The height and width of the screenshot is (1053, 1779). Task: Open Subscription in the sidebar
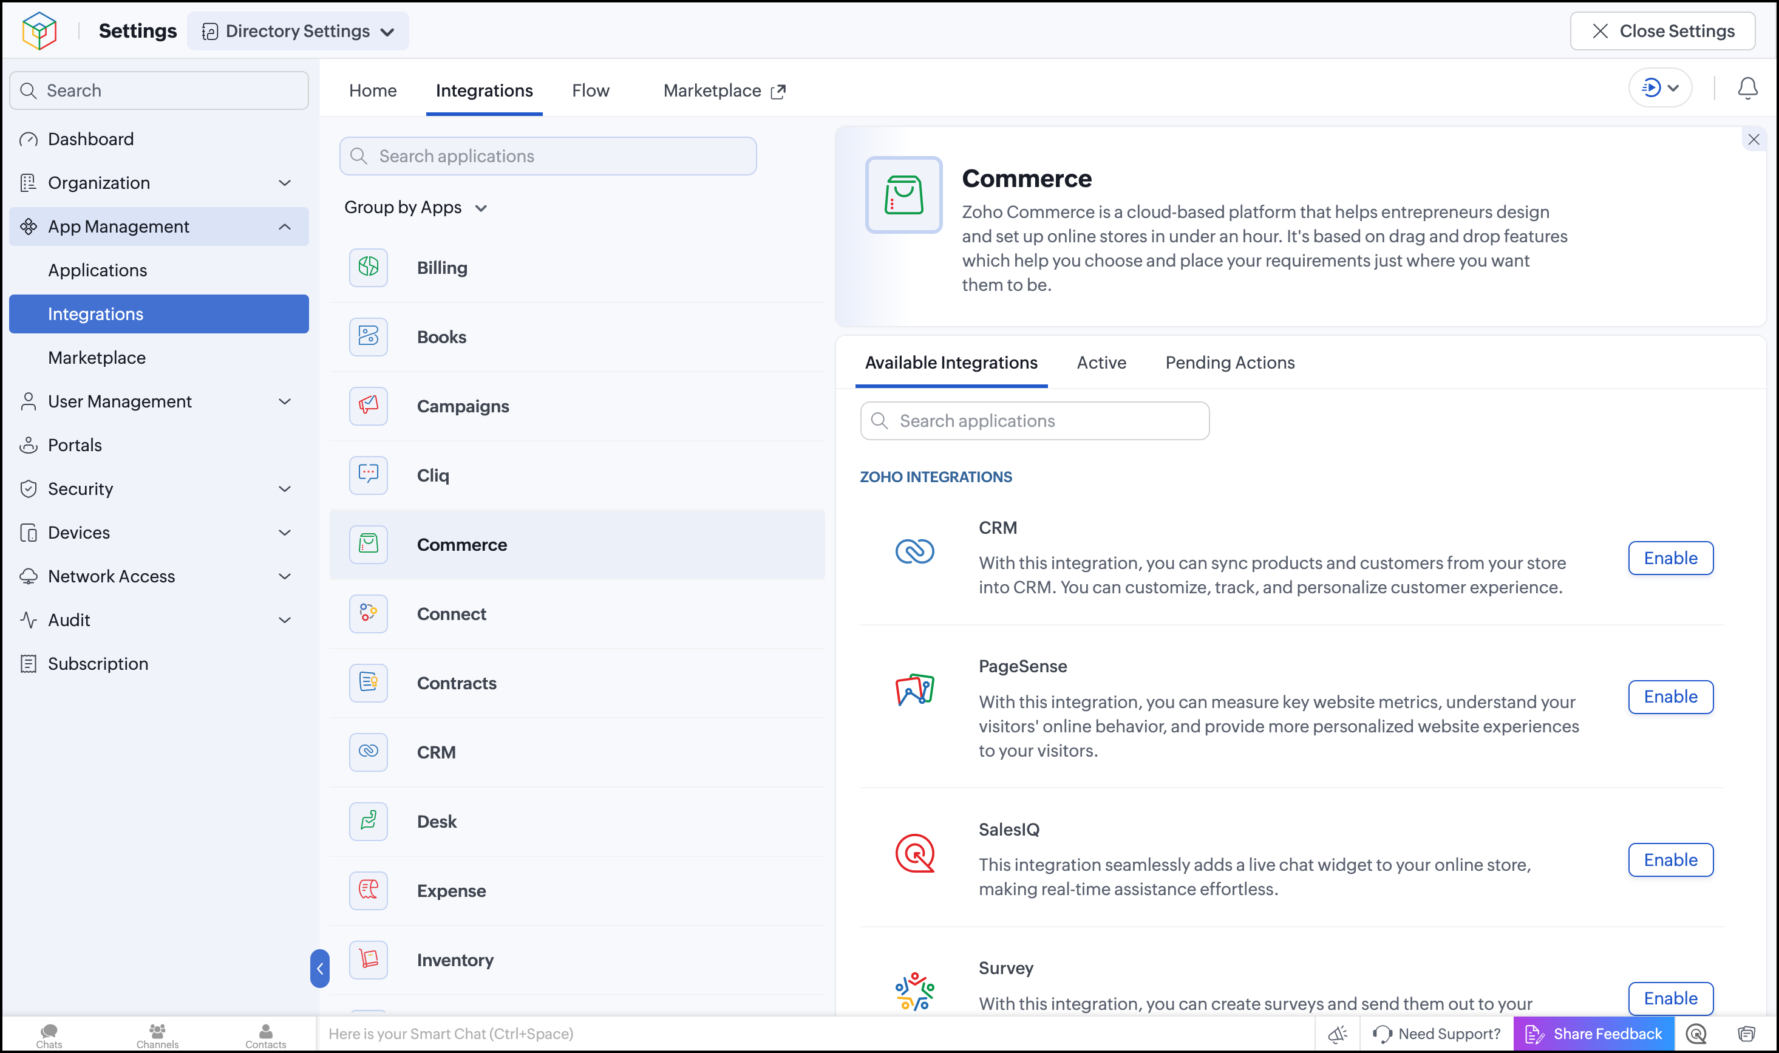[158, 664]
